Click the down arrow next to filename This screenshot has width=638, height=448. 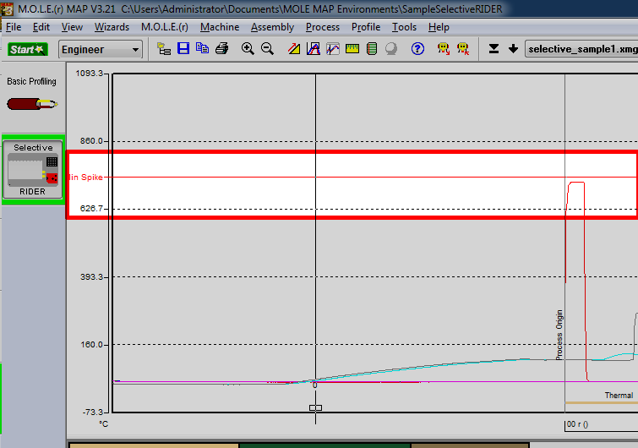(x=514, y=49)
